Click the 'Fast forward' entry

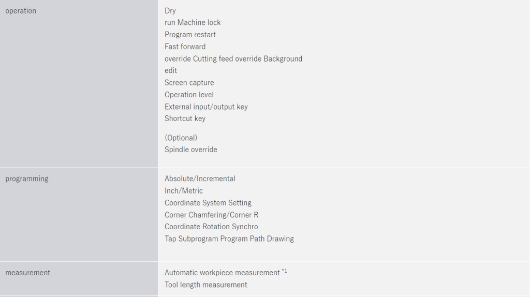[185, 47]
